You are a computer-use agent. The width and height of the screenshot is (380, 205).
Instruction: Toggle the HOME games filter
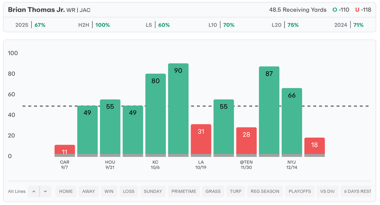[66, 191]
